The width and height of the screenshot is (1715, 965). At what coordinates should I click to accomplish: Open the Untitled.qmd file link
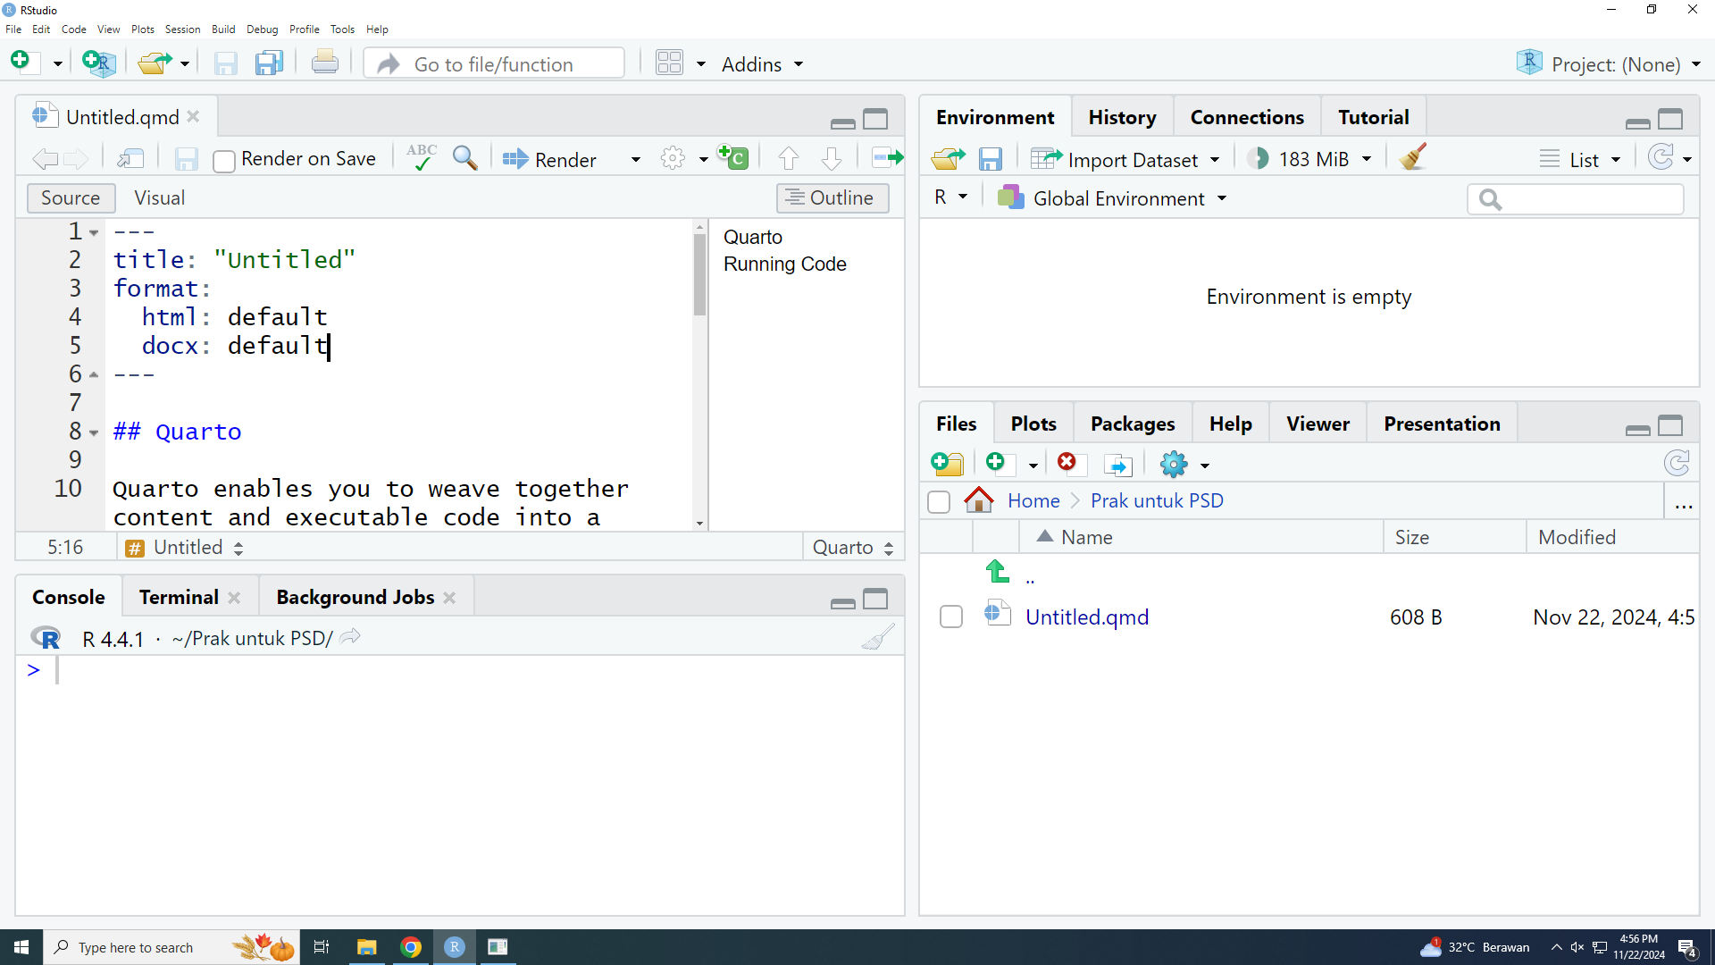pos(1087,617)
